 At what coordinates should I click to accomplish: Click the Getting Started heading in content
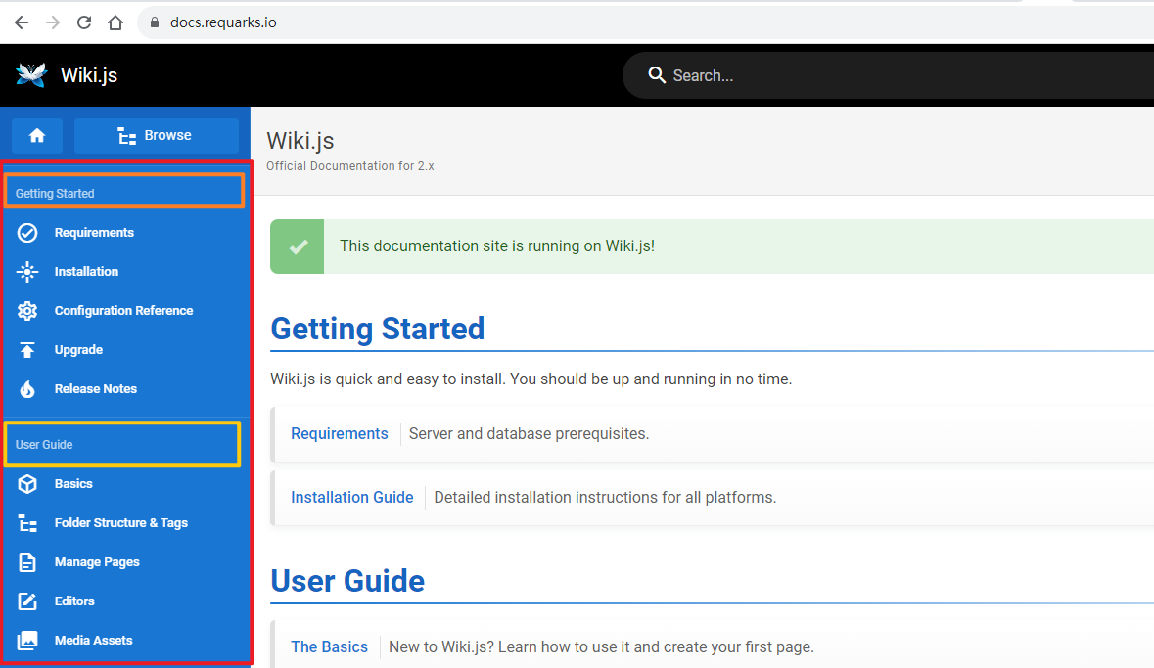click(x=378, y=329)
